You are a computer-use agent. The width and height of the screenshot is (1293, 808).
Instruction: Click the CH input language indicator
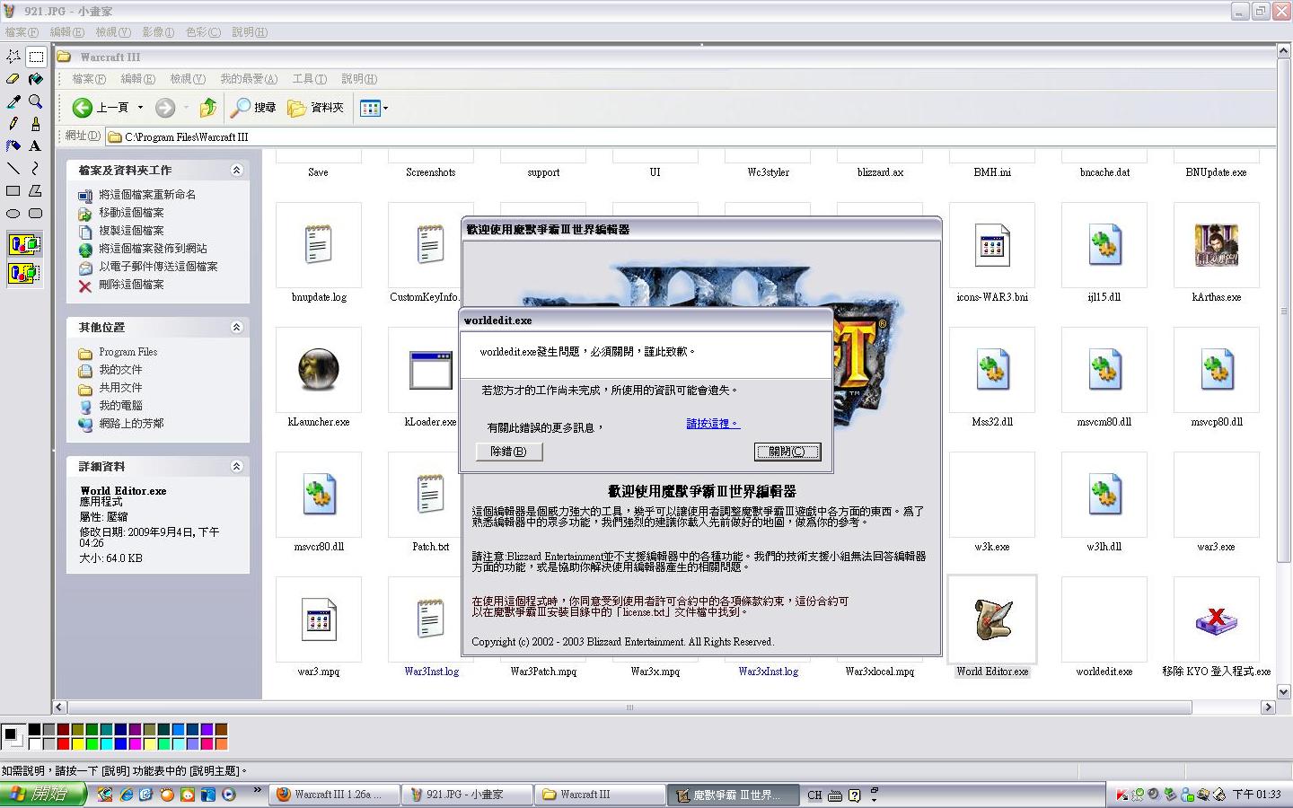(814, 795)
